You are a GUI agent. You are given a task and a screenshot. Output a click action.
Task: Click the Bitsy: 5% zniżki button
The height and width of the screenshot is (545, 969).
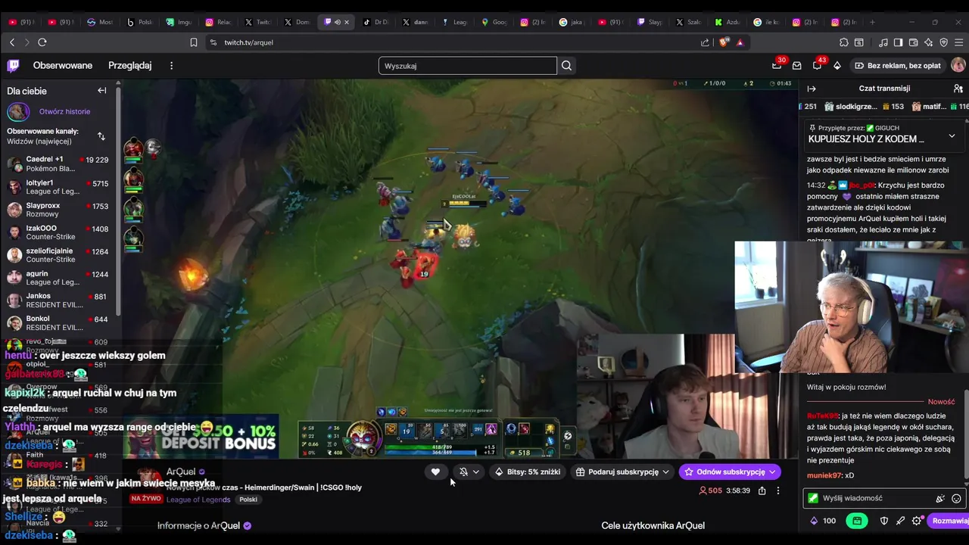528,472
